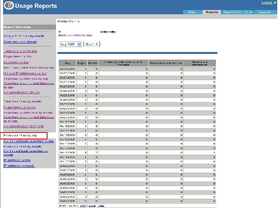The height and width of the screenshot is (208, 278).
Task: View IP address by day report
Action: [x=17, y=160]
